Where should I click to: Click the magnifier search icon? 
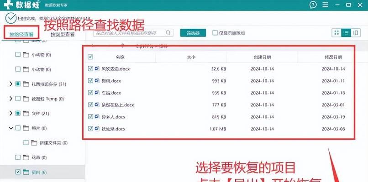click(x=168, y=33)
